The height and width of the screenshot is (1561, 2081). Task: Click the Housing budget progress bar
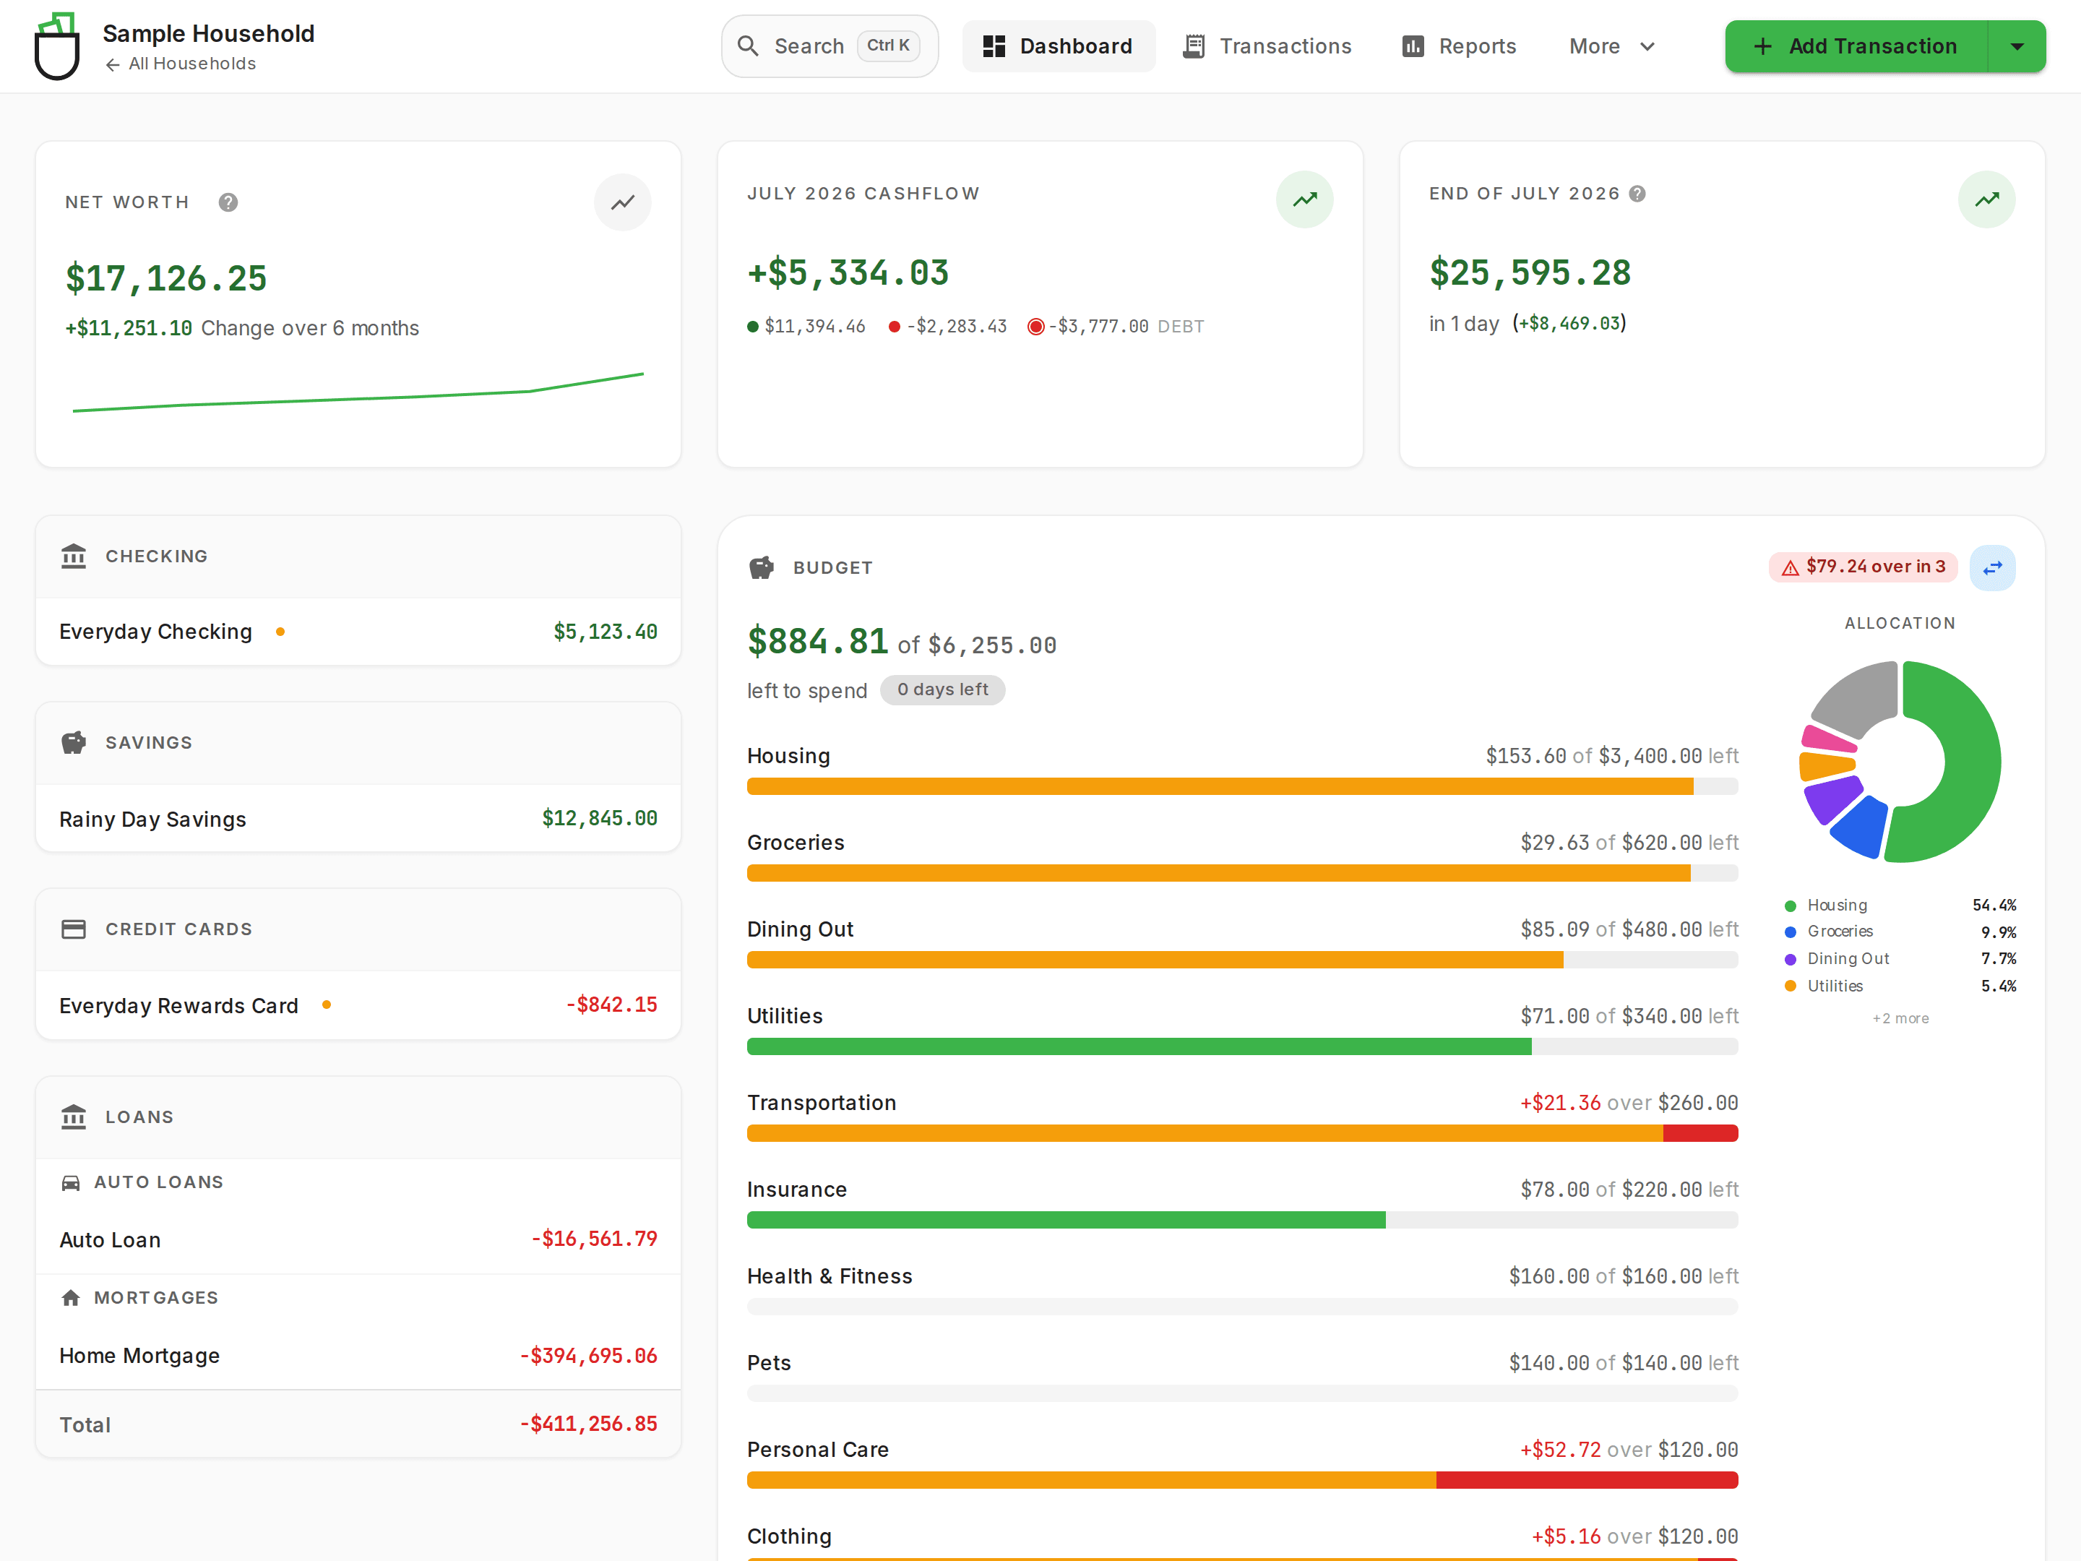coord(1242,786)
